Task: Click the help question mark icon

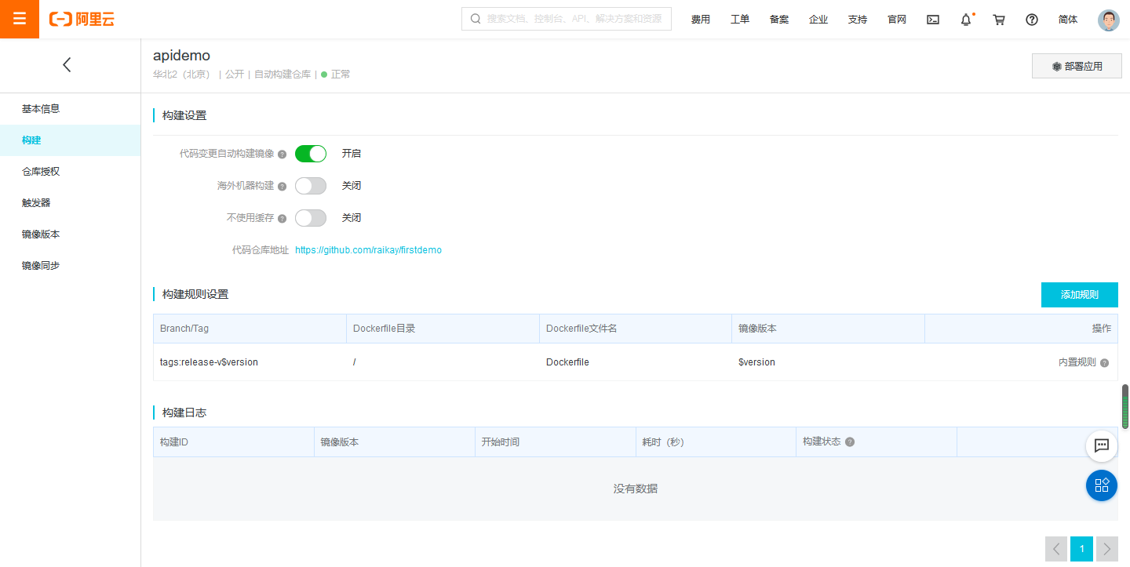Action: click(x=1032, y=20)
